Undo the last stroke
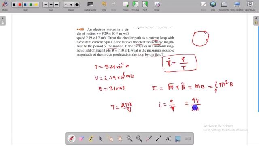Screen dimensions: 259x146 pyautogui.click(x=104, y=6)
